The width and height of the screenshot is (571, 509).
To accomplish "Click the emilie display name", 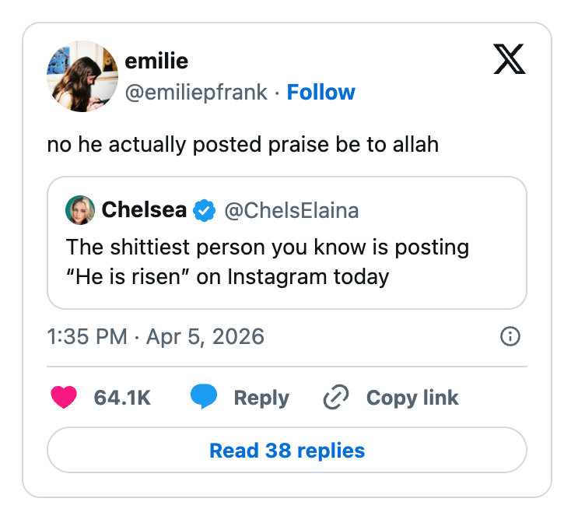I will pos(156,61).
